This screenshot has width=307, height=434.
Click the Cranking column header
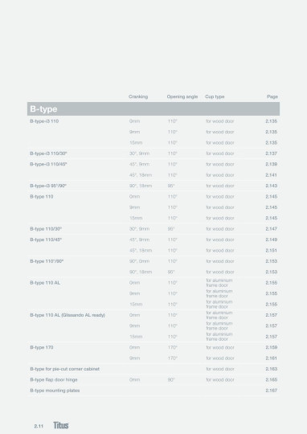pyautogui.click(x=138, y=96)
